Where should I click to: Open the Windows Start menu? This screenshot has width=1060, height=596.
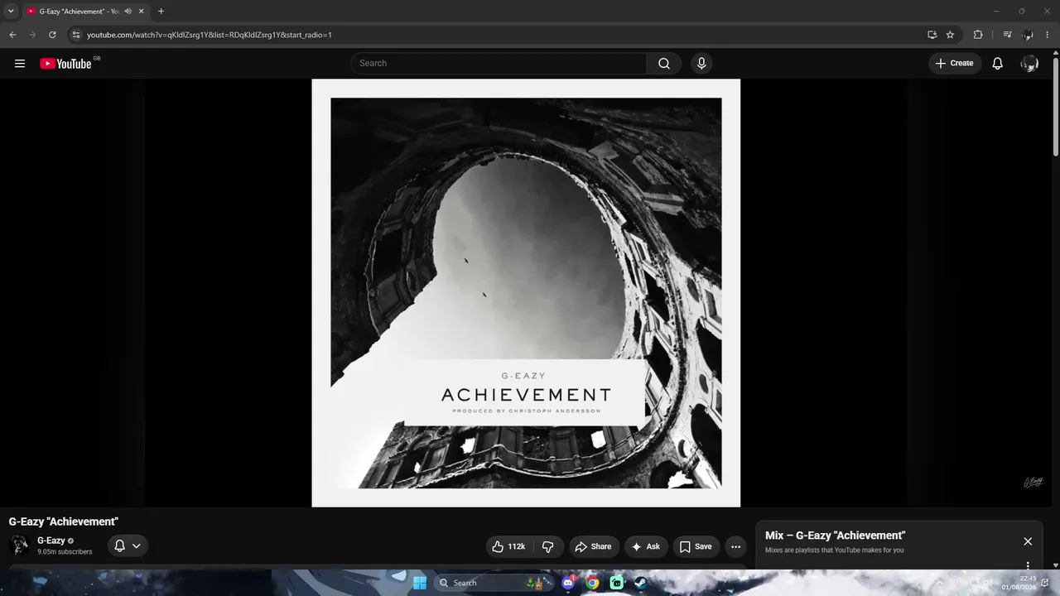point(420,583)
